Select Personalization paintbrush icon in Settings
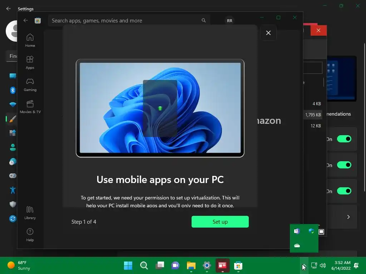Image resolution: width=366 pixels, height=274 pixels. coord(13,119)
